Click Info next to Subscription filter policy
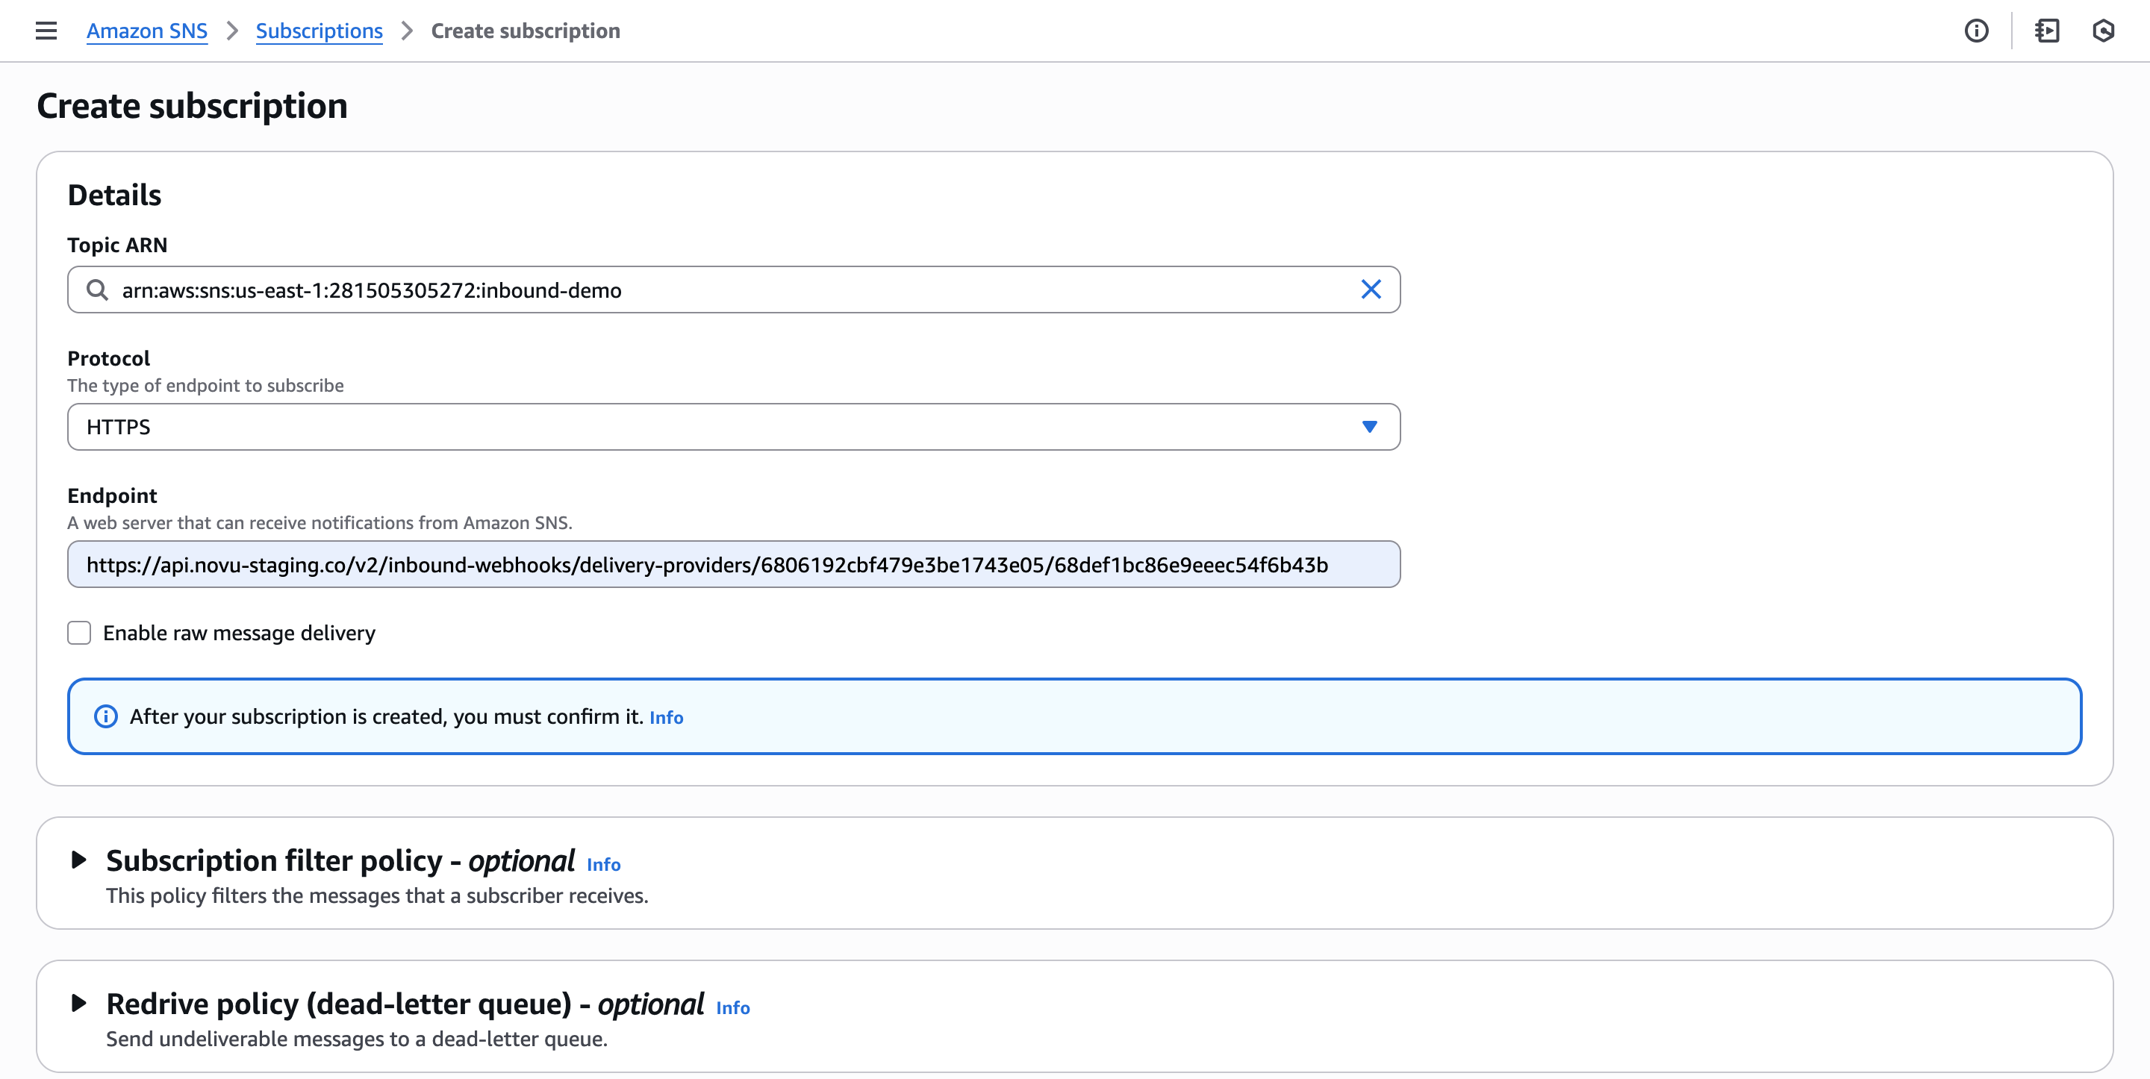This screenshot has width=2150, height=1079. (603, 865)
